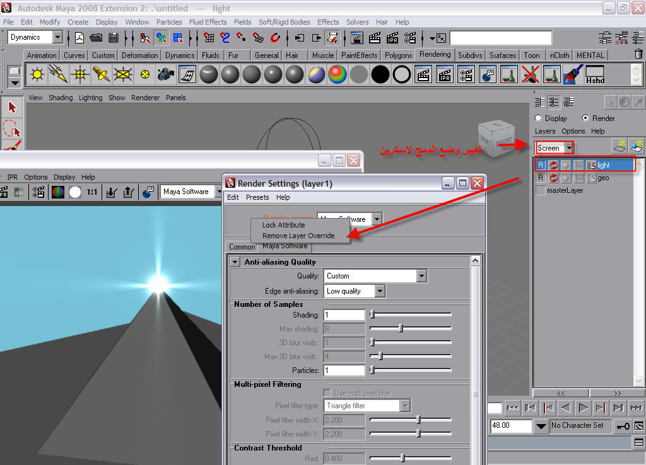Create a spot light from the shelf
646x465 pixels.
(102, 74)
